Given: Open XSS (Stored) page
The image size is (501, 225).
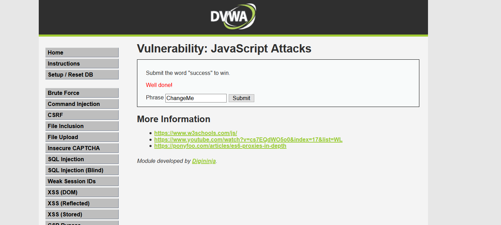Looking at the screenshot, I should click(82, 214).
